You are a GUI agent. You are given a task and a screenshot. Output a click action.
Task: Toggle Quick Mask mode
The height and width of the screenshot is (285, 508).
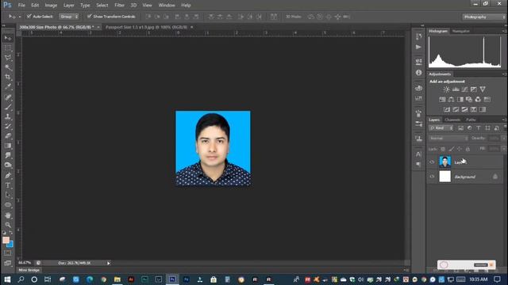8,253
